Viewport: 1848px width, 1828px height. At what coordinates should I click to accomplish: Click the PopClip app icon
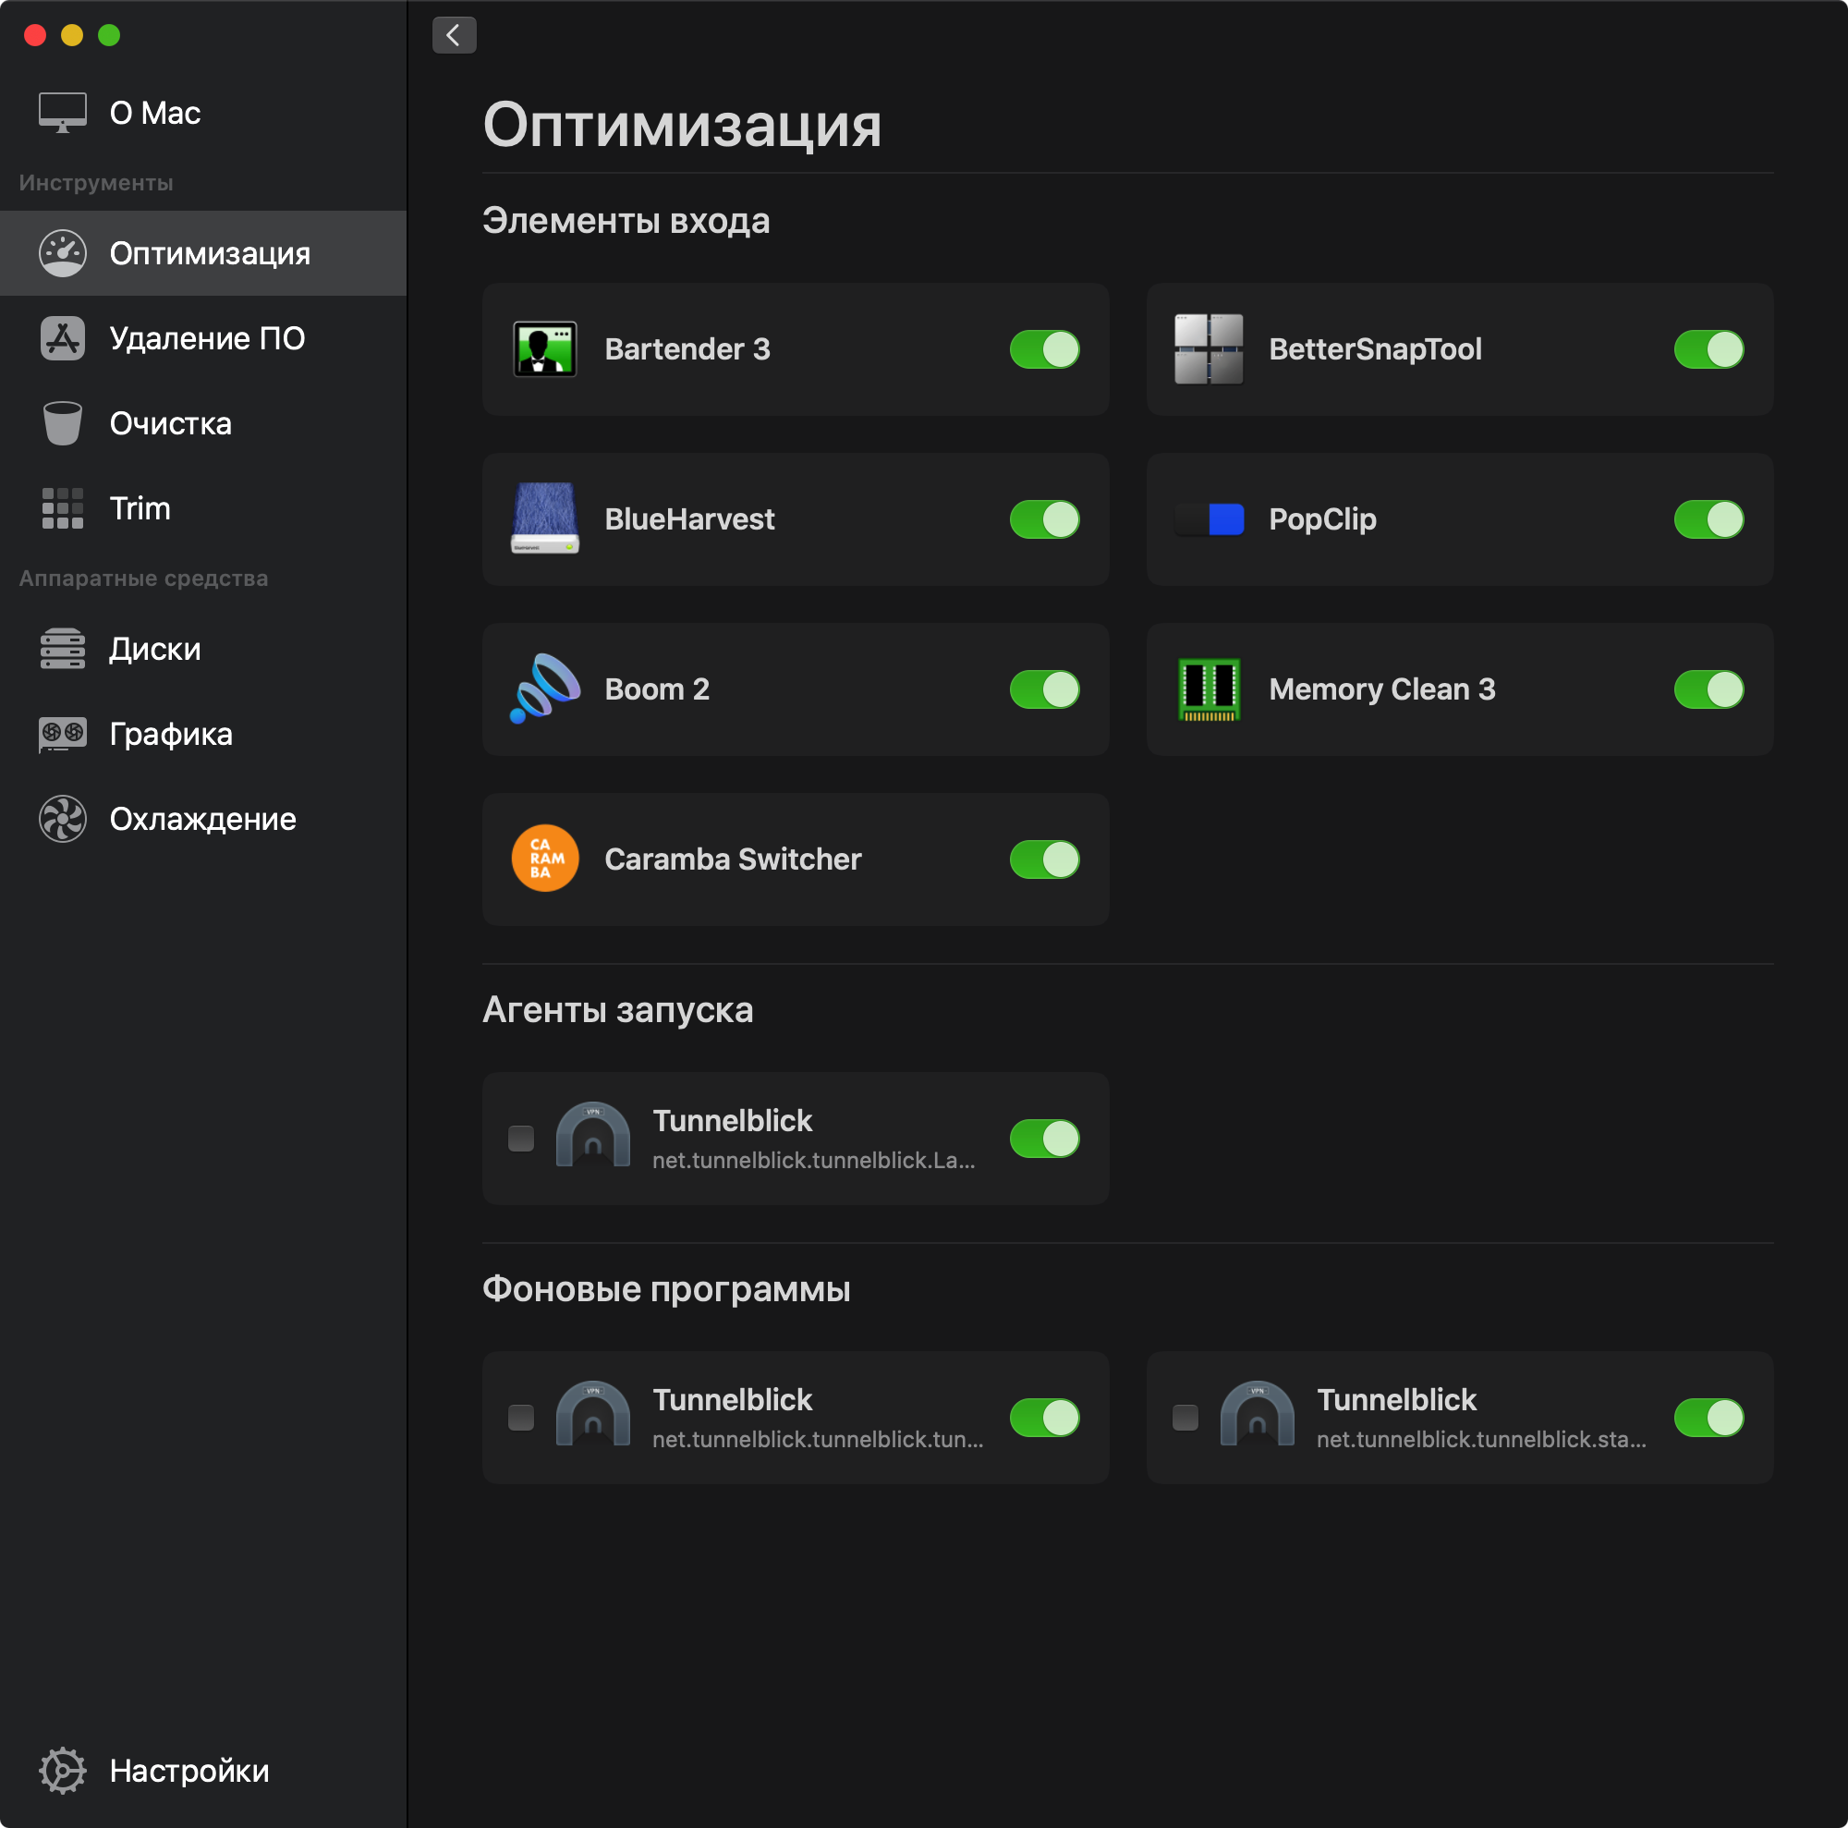pyautogui.click(x=1208, y=518)
